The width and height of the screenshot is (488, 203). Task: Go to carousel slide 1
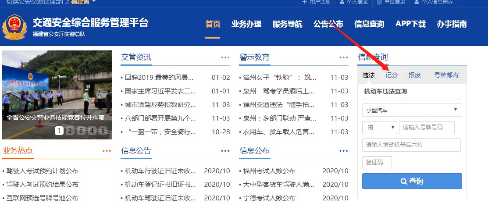tap(59, 131)
